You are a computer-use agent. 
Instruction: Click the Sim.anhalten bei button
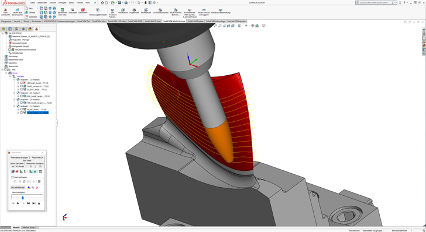point(18,187)
